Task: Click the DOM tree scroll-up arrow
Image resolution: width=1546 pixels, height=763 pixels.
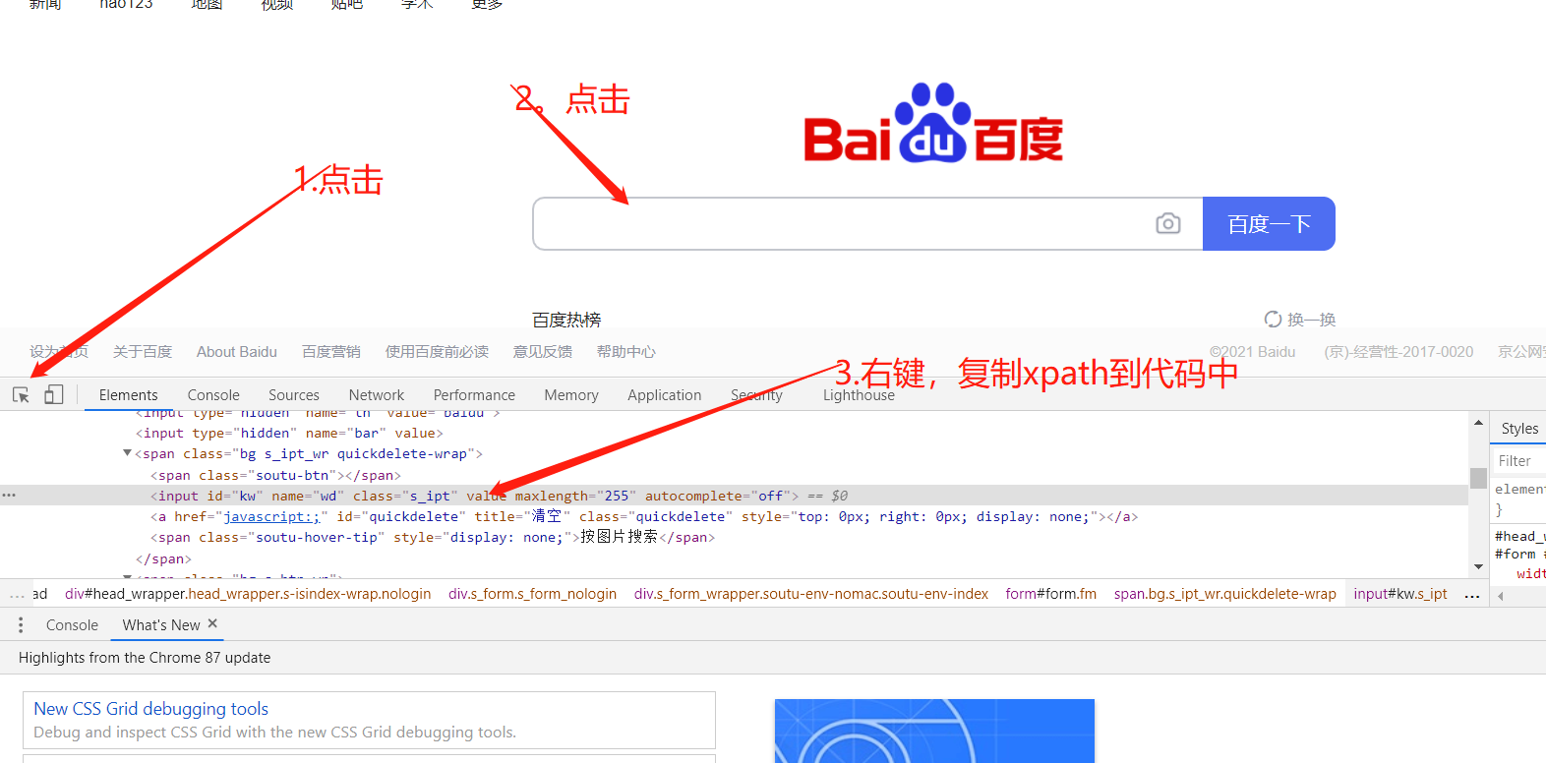Action: coord(1478,423)
